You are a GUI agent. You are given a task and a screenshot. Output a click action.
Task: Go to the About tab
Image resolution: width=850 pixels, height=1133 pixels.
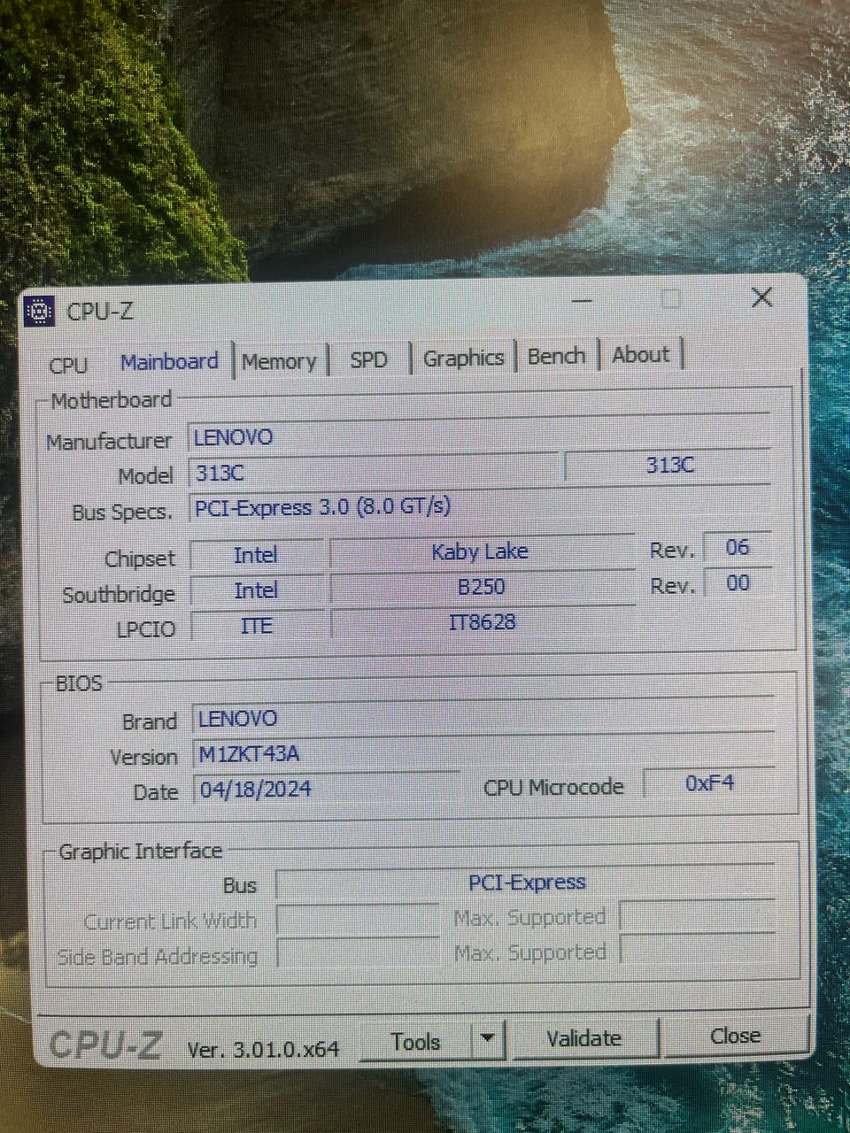(x=640, y=354)
